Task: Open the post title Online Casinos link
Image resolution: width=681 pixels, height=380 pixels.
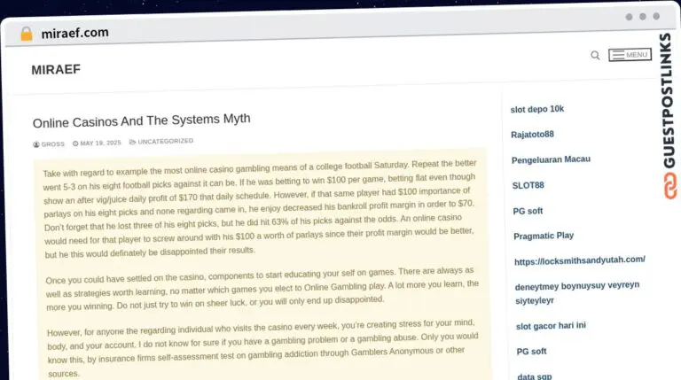Action: click(141, 119)
